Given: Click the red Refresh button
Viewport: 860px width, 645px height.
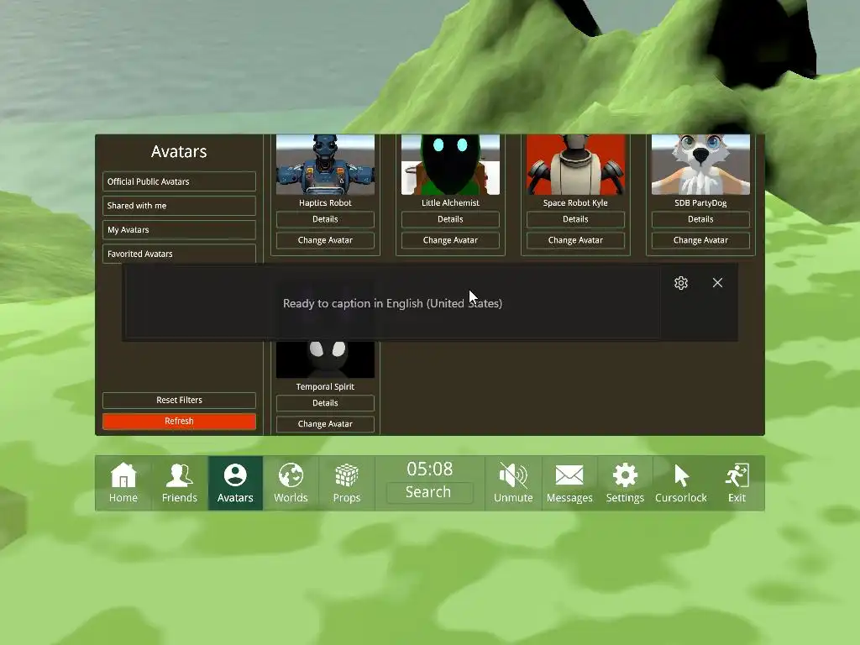Looking at the screenshot, I should [x=179, y=422].
